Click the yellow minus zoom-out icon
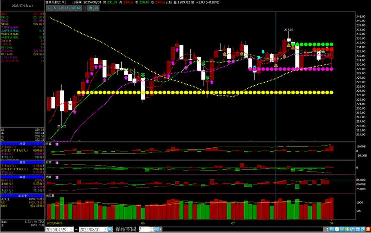This screenshot has width=371, height=233. pos(342,229)
